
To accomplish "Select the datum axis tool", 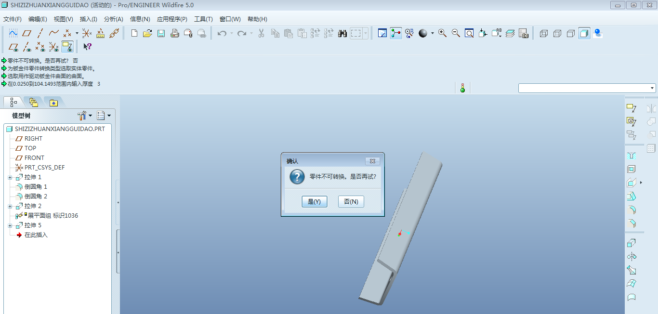I will (x=40, y=33).
